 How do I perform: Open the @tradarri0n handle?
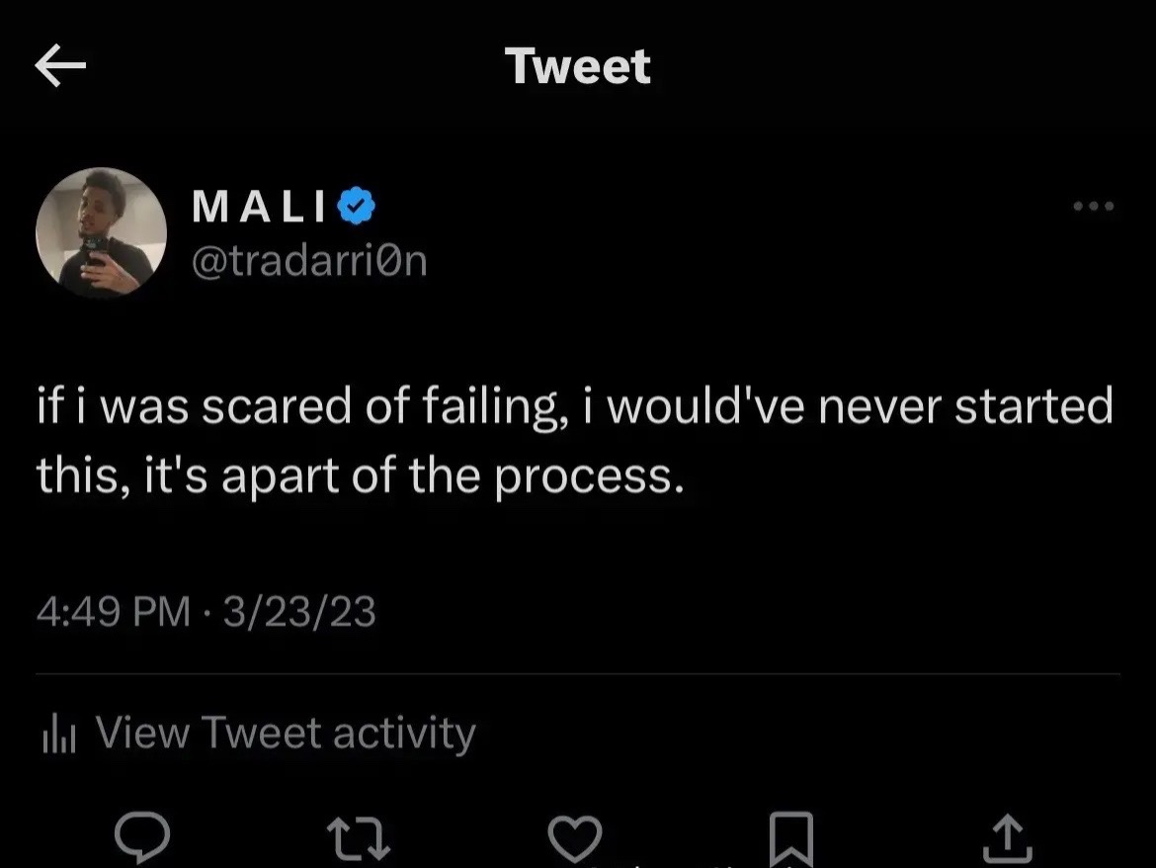pyautogui.click(x=309, y=261)
